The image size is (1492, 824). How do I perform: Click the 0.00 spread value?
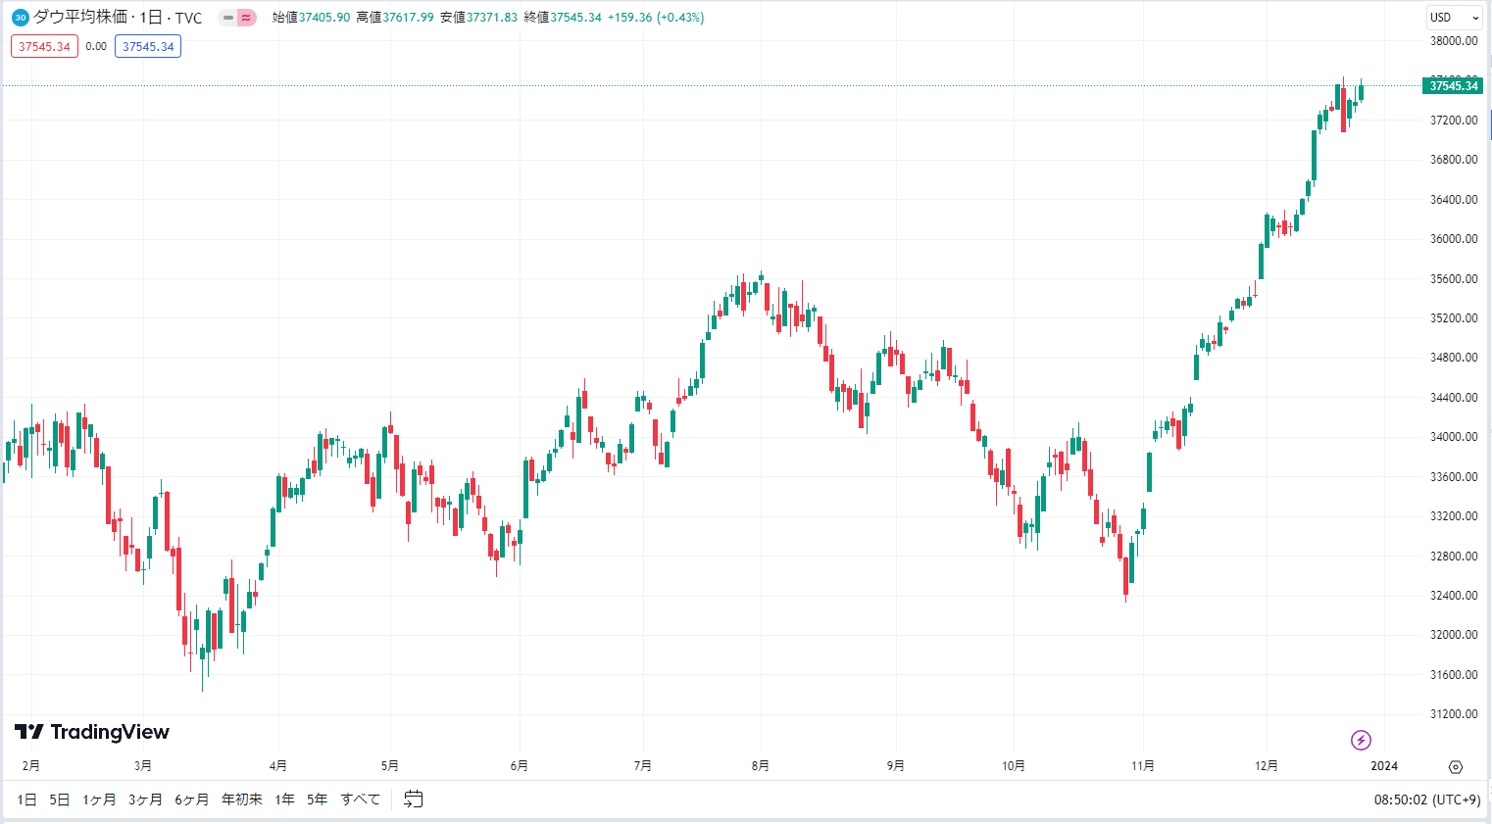[x=96, y=46]
